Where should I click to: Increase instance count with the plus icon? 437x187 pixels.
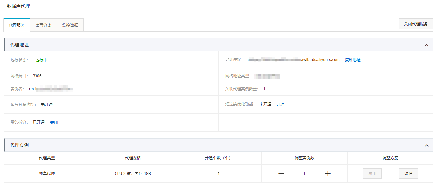click(x=328, y=174)
